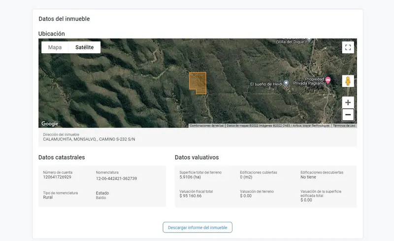The width and height of the screenshot is (394, 241).
Task: Click the Datos del inmueble title
Action: [x=64, y=19]
